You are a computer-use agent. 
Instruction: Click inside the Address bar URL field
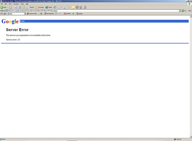pos(93,11)
